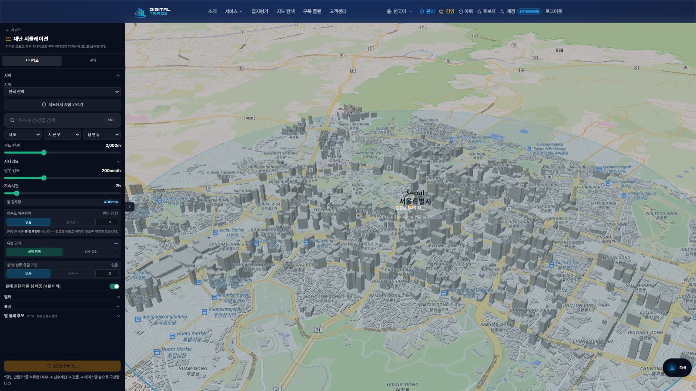Switch to the 결과 tab

click(93, 60)
